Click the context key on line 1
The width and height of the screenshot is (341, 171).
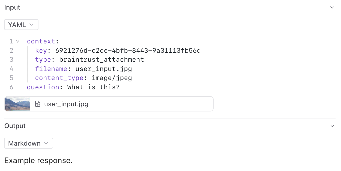point(41,41)
